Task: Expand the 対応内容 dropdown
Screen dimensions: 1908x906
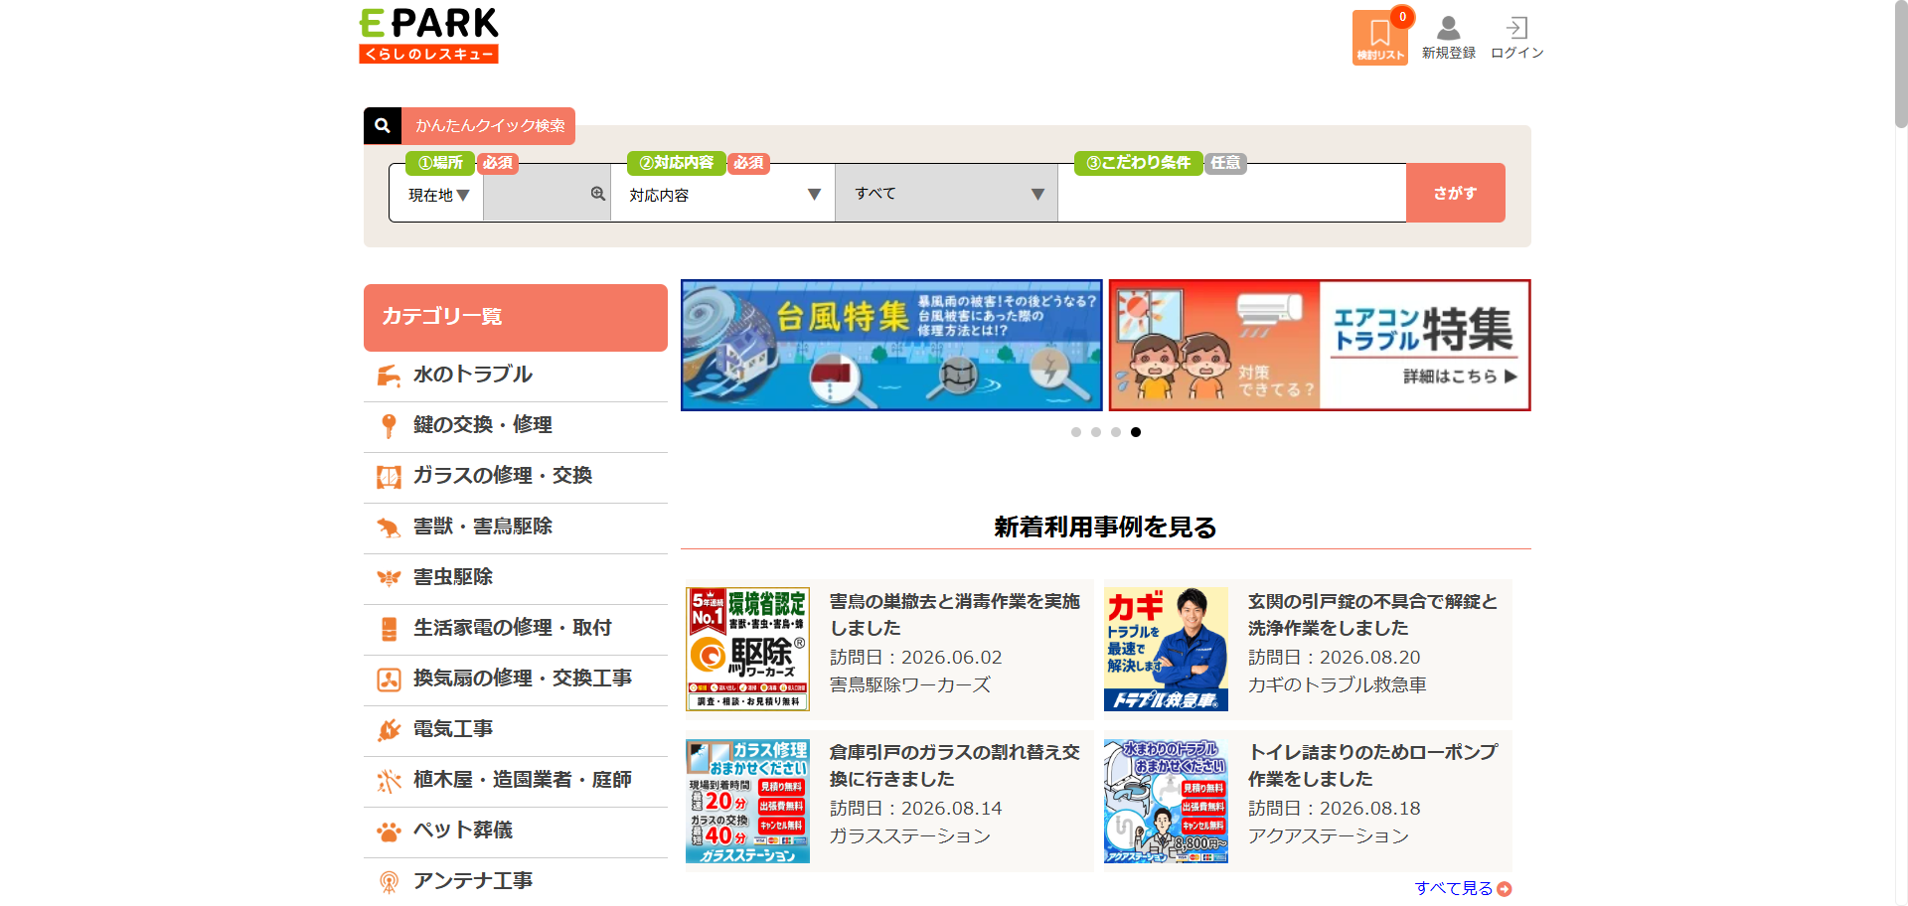Action: click(x=723, y=195)
